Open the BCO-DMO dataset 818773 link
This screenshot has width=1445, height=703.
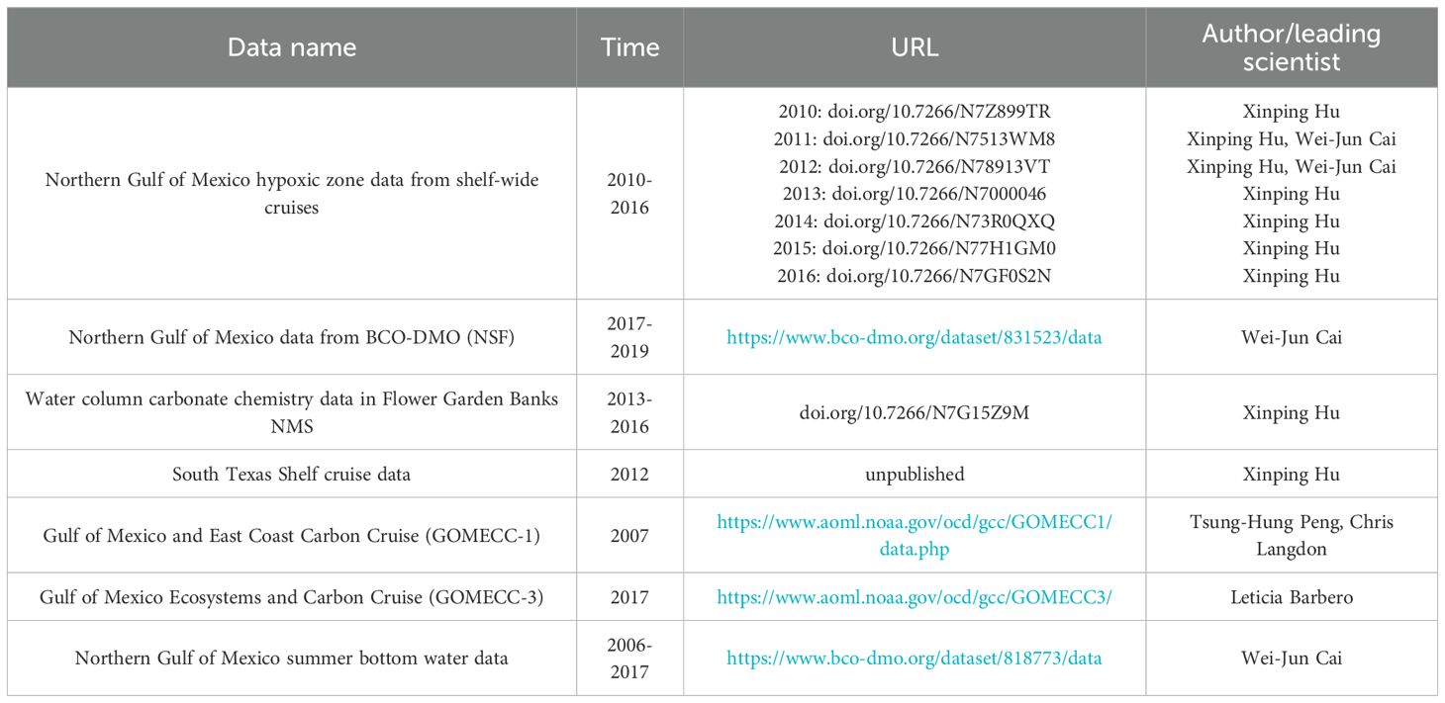(x=914, y=658)
